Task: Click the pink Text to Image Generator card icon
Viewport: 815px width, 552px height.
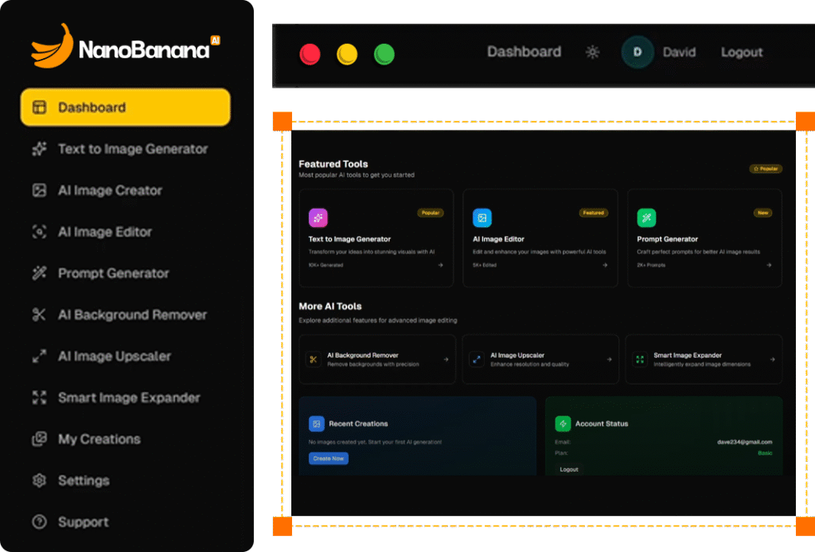Action: [x=318, y=217]
